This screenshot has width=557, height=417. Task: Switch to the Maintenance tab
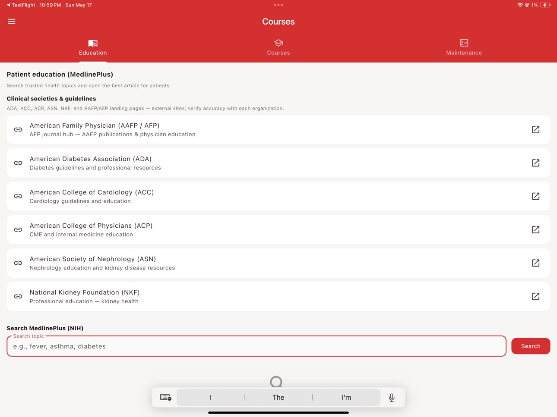point(464,47)
